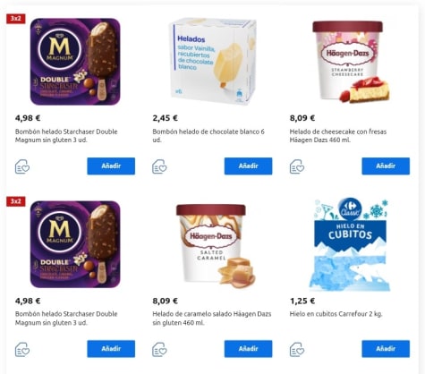The image size is (425, 374).
Task: Save white chocolate bombón to shopping list icon
Action: [x=159, y=166]
